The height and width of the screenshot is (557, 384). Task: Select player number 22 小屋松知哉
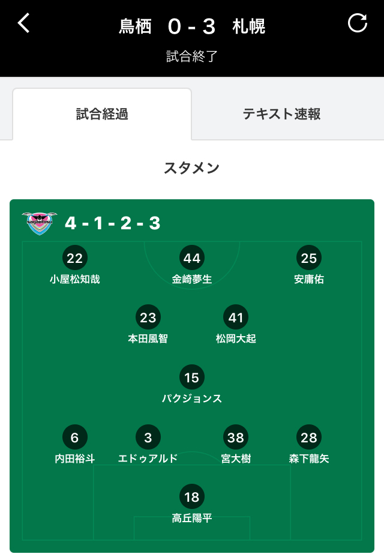click(x=74, y=265)
